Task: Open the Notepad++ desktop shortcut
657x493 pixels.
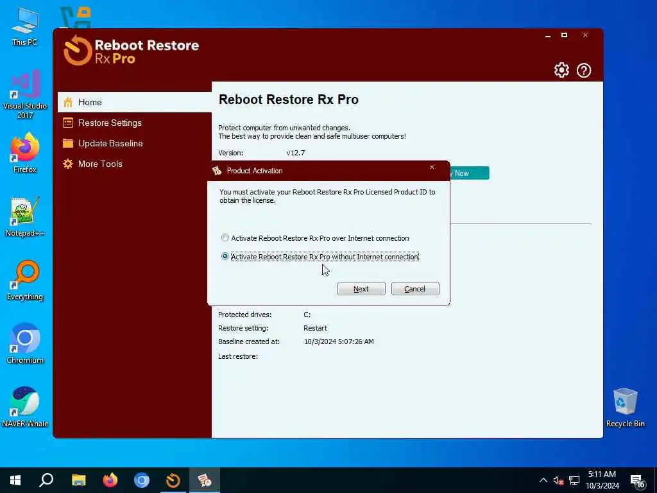Action: pyautogui.click(x=25, y=217)
